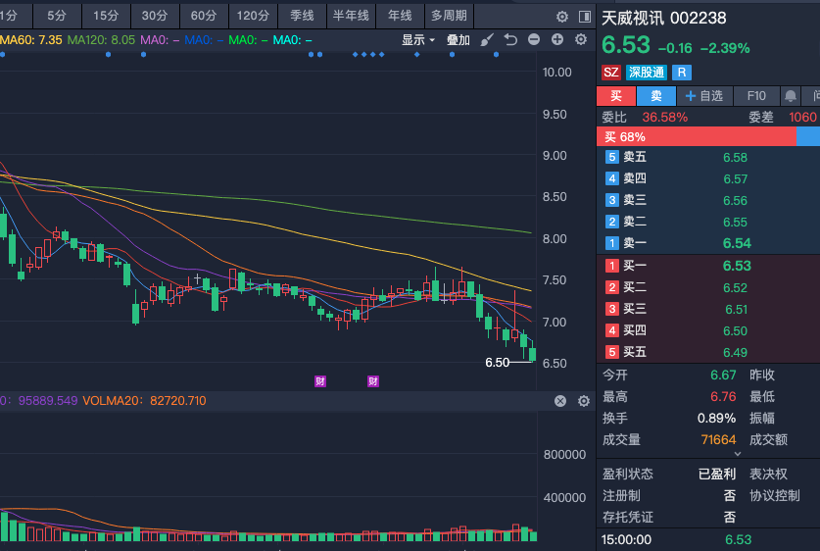
Task: Switch to 年线 period tab
Action: tap(400, 16)
